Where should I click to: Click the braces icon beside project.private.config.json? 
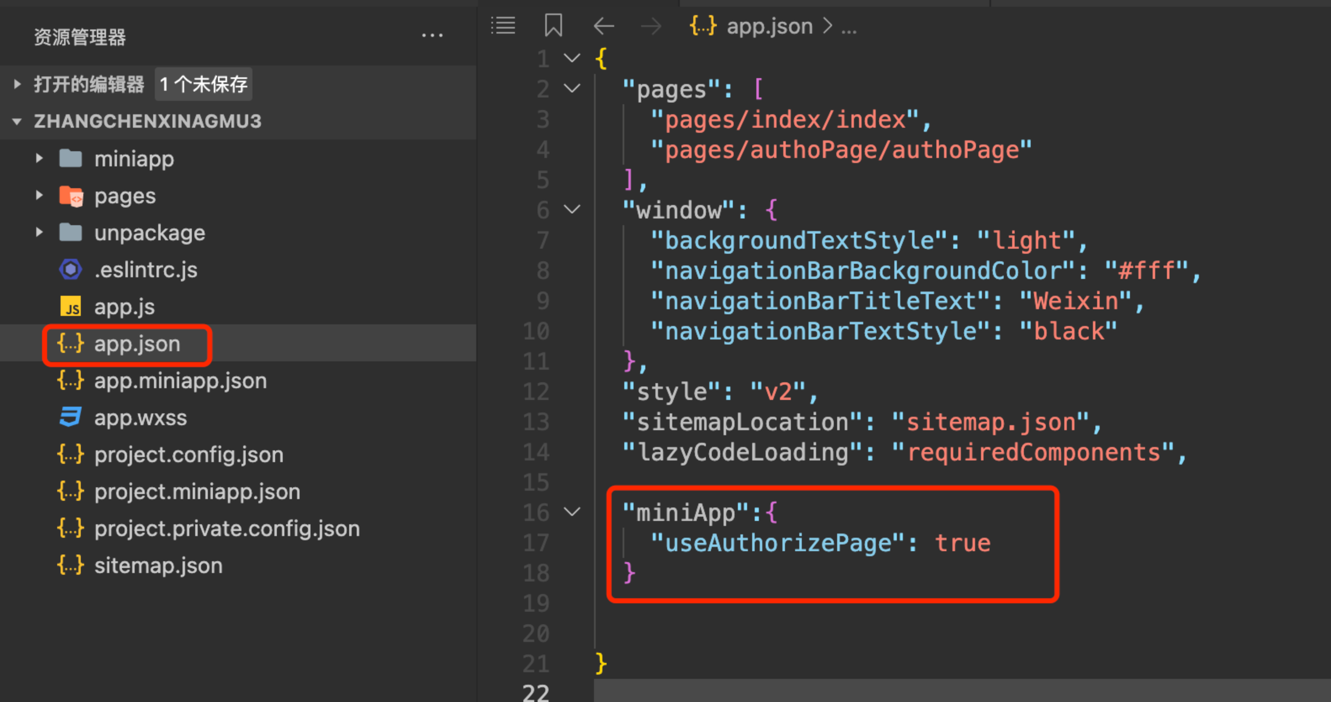click(x=71, y=528)
